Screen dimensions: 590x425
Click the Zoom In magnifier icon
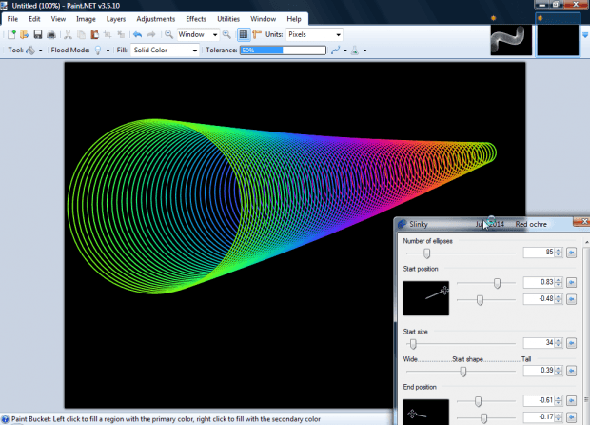(227, 34)
